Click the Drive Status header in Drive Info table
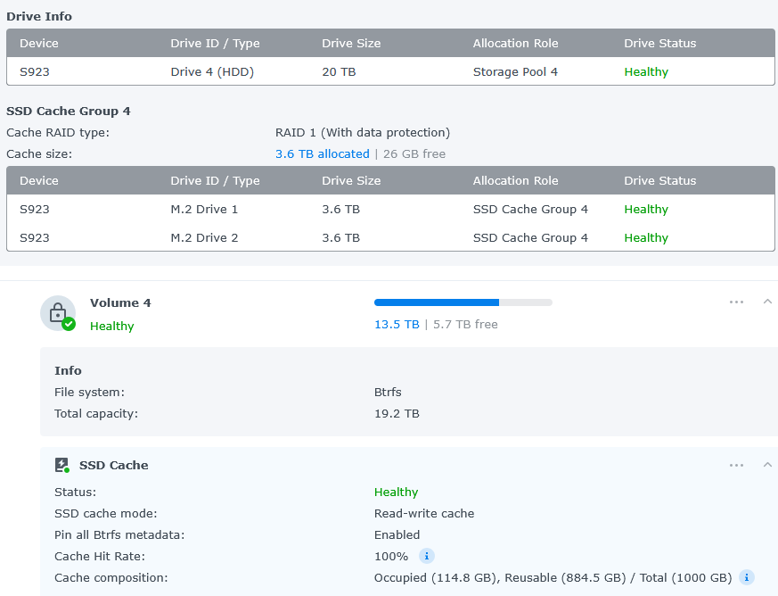This screenshot has width=778, height=596. tap(659, 43)
